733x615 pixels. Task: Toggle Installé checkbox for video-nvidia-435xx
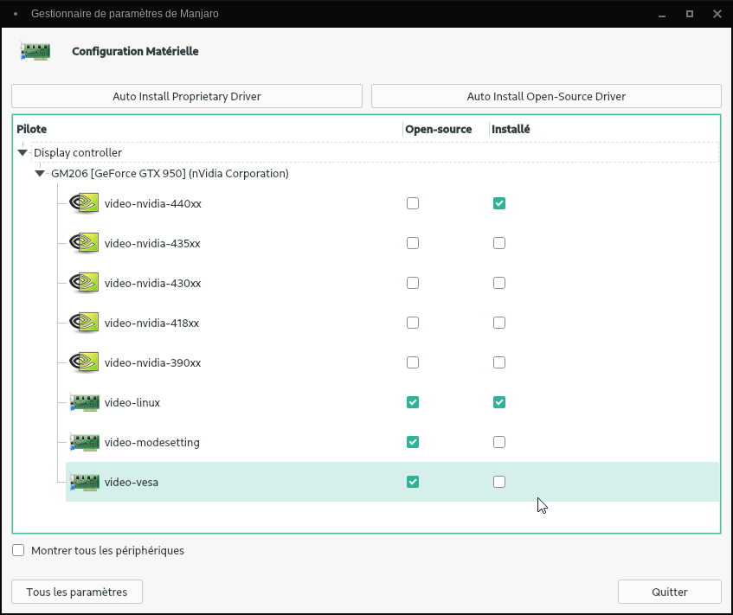pos(499,243)
